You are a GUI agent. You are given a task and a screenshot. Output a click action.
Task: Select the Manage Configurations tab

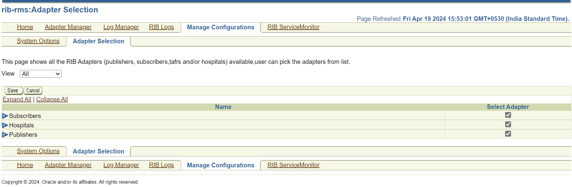221,27
